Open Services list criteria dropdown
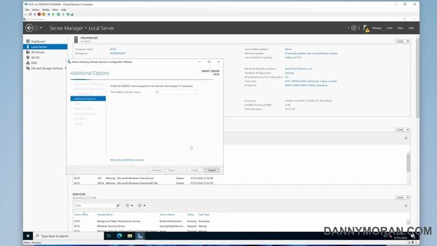This screenshot has height=246, width=437. tap(129, 206)
